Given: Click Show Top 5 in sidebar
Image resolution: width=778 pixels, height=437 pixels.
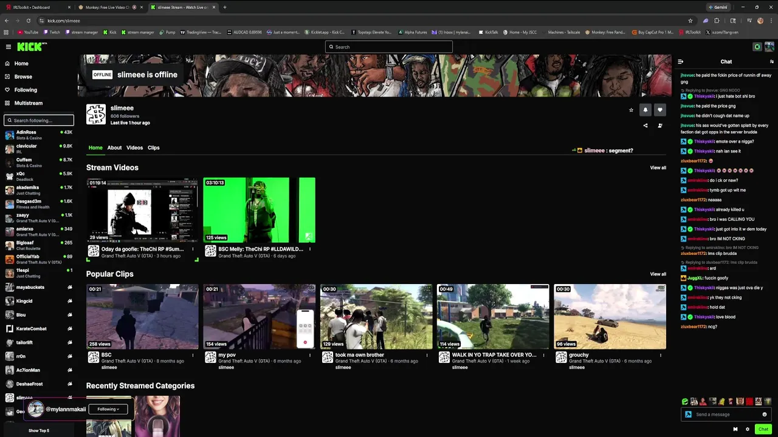Looking at the screenshot, I should pos(39,430).
